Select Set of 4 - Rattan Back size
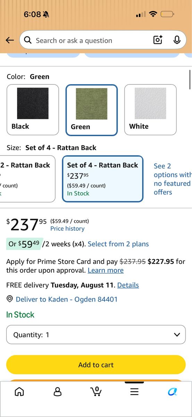 pyautogui.click(x=102, y=179)
